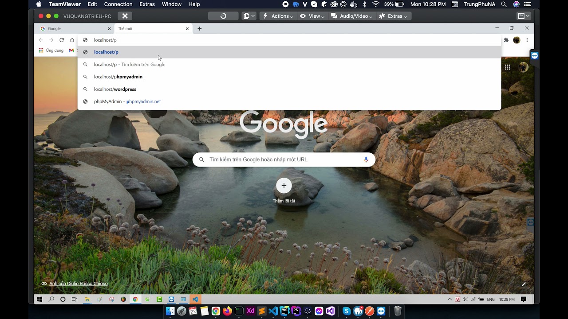Open the Connection menu
568x319 pixels.
coord(118,4)
